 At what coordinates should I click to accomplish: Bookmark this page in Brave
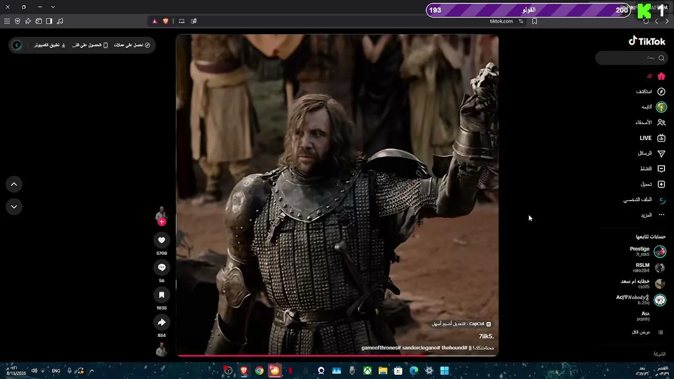534,21
